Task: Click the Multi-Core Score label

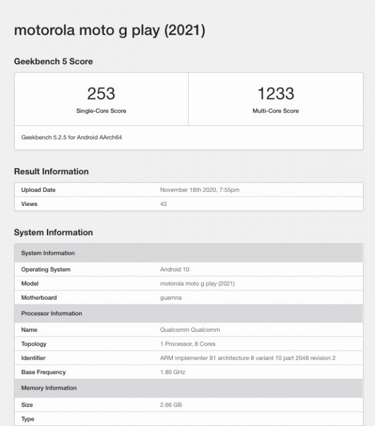Action: (x=275, y=111)
